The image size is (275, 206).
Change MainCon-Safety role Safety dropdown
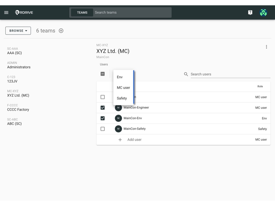[262, 129]
